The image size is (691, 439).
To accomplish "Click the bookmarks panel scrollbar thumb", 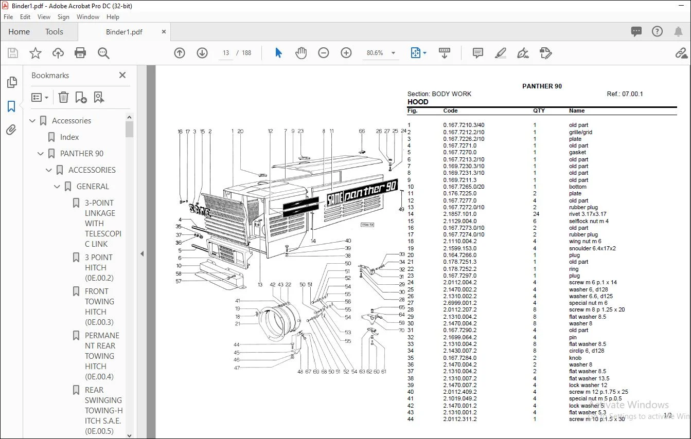I will pyautogui.click(x=129, y=130).
